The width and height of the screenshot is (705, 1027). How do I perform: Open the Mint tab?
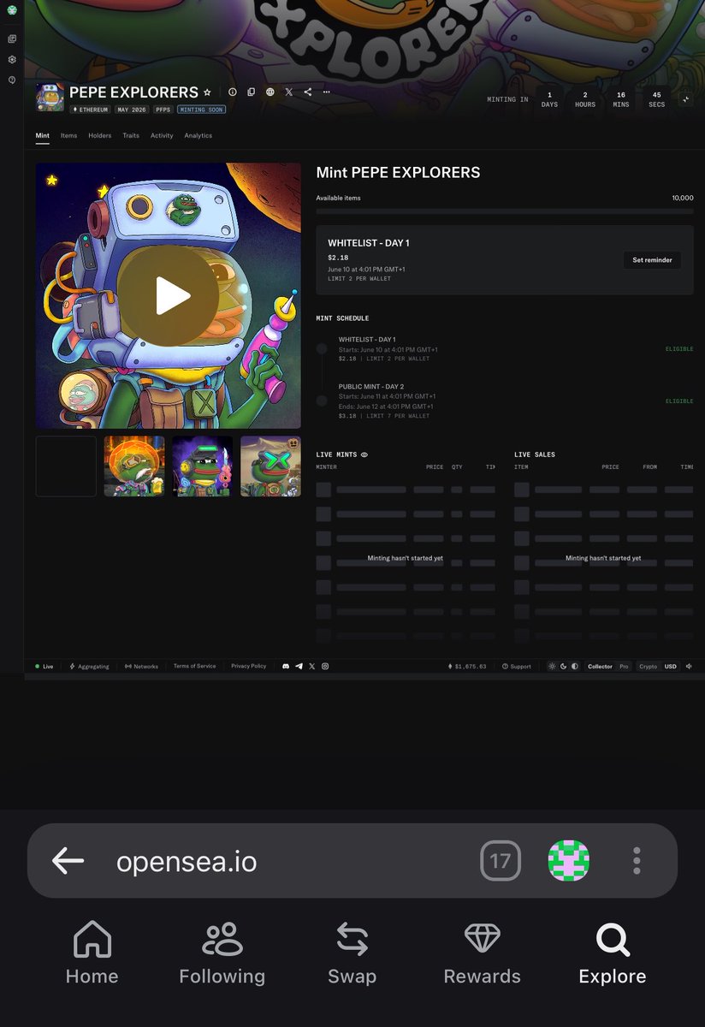coord(42,135)
